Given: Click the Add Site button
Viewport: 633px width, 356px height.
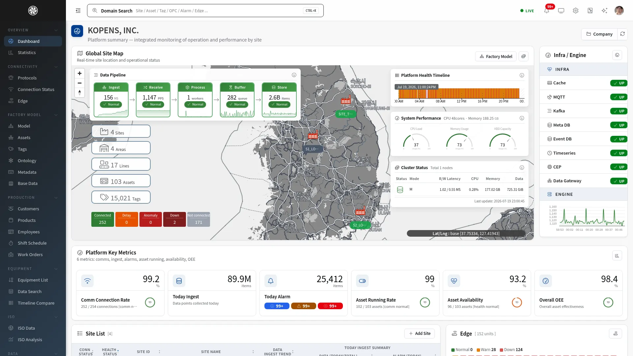Looking at the screenshot, I should 419,334.
